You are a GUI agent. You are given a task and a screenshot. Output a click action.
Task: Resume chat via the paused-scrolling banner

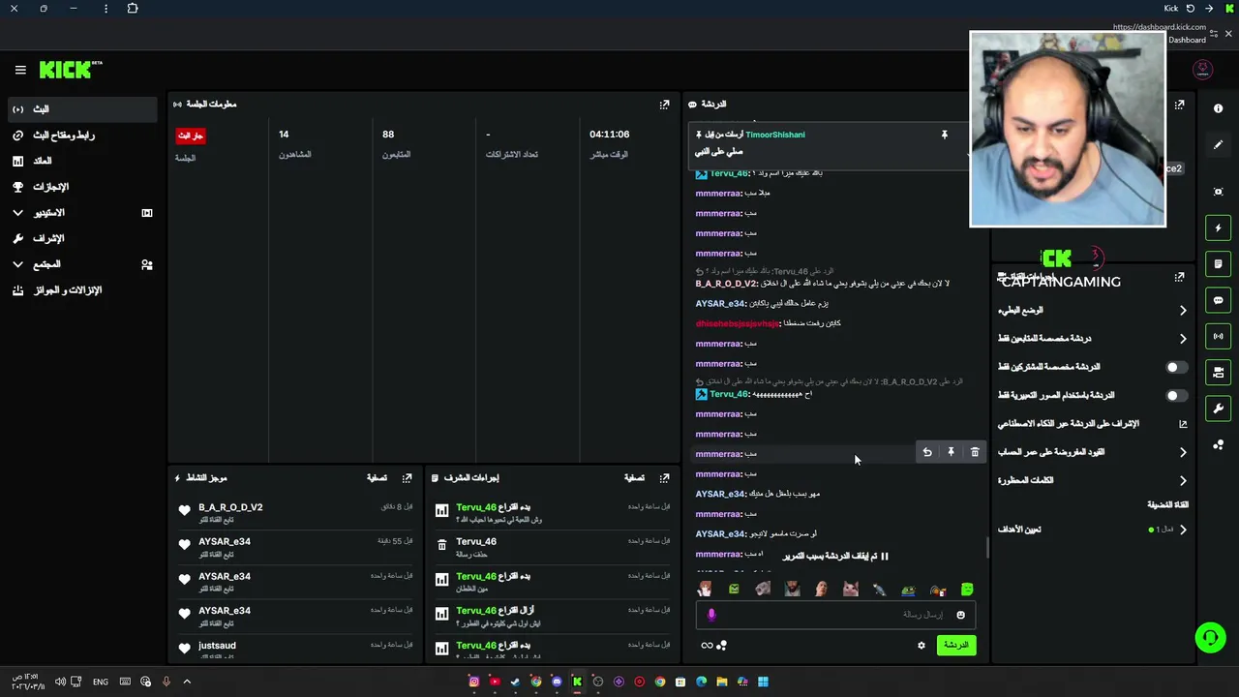pyautogui.click(x=835, y=557)
